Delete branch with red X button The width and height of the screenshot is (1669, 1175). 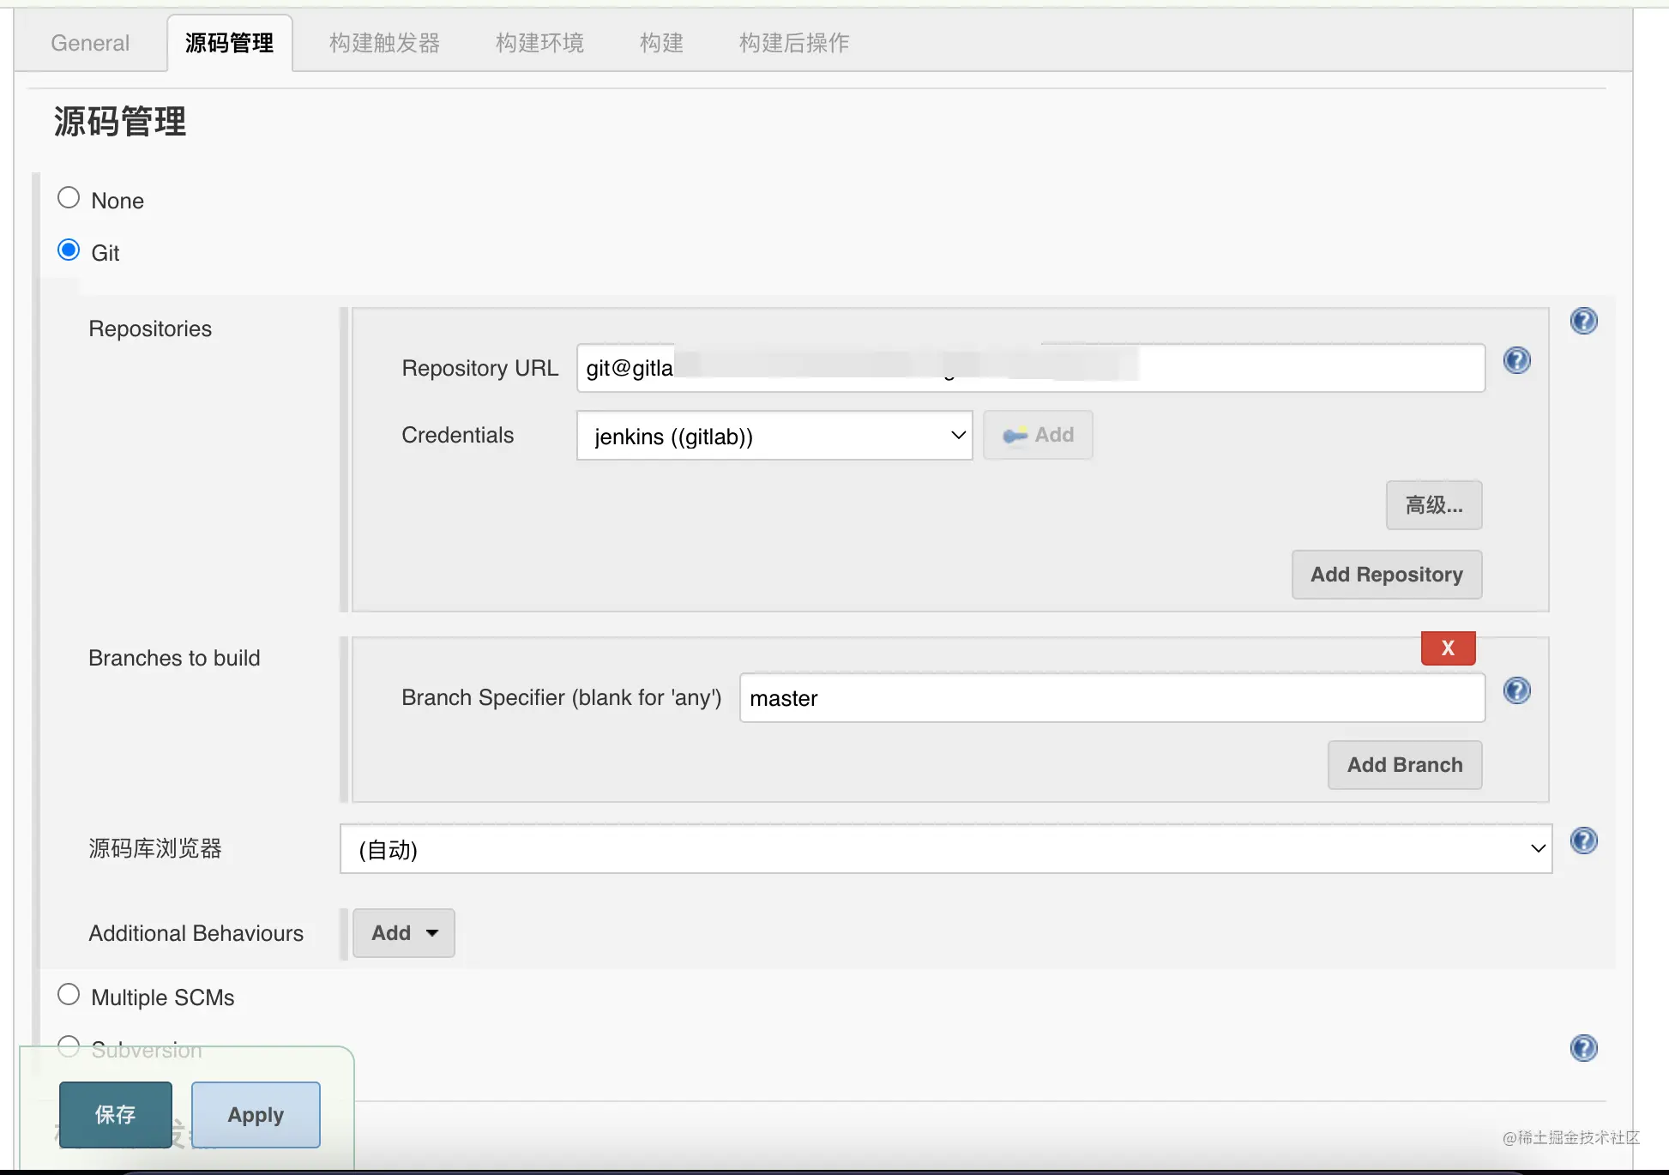pos(1448,648)
